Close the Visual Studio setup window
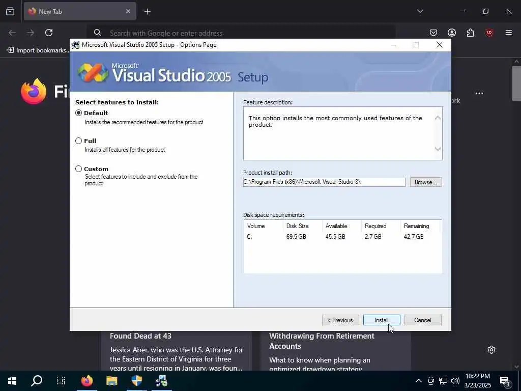521x391 pixels. [x=439, y=45]
